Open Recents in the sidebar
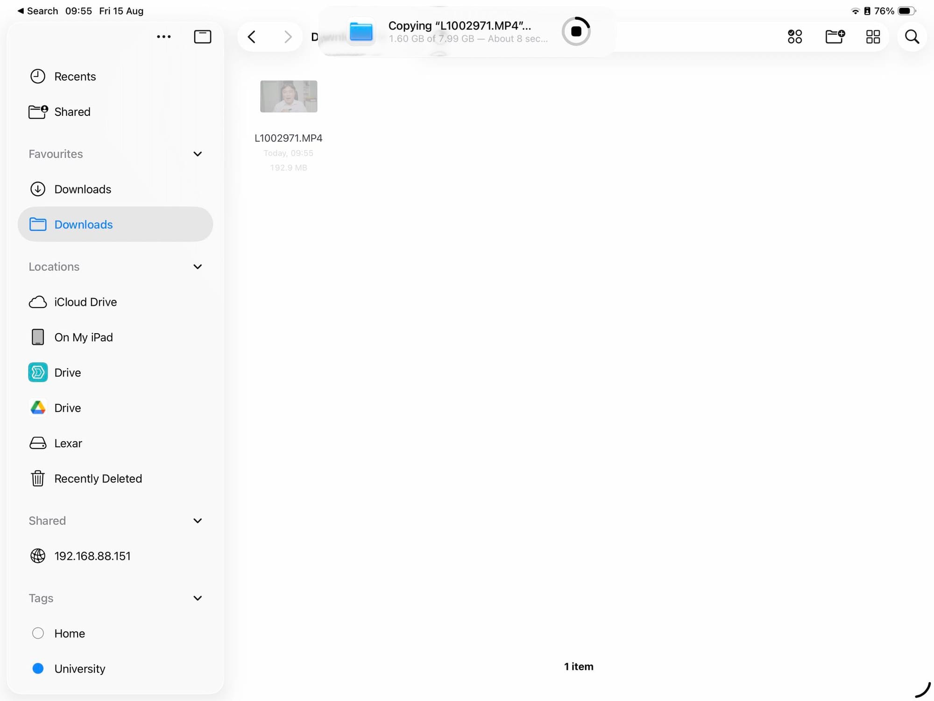 click(x=115, y=76)
